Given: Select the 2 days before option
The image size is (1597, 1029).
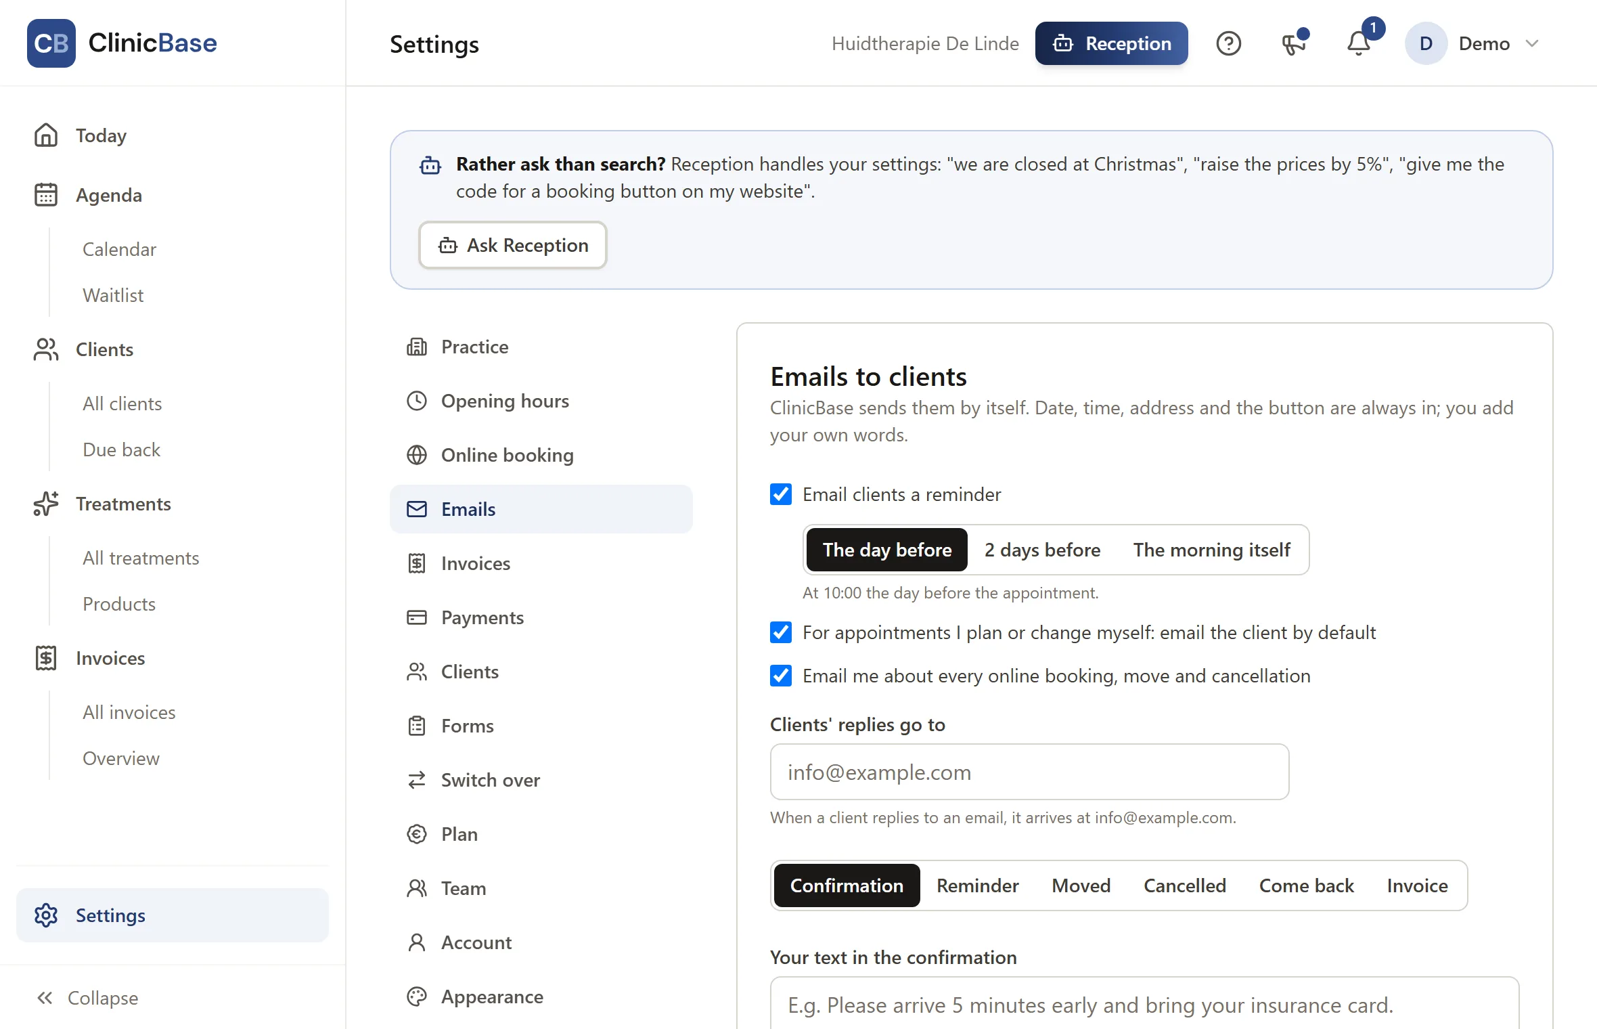Looking at the screenshot, I should [1042, 550].
